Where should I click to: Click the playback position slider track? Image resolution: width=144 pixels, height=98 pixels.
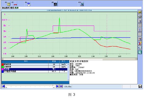coord(30,86)
